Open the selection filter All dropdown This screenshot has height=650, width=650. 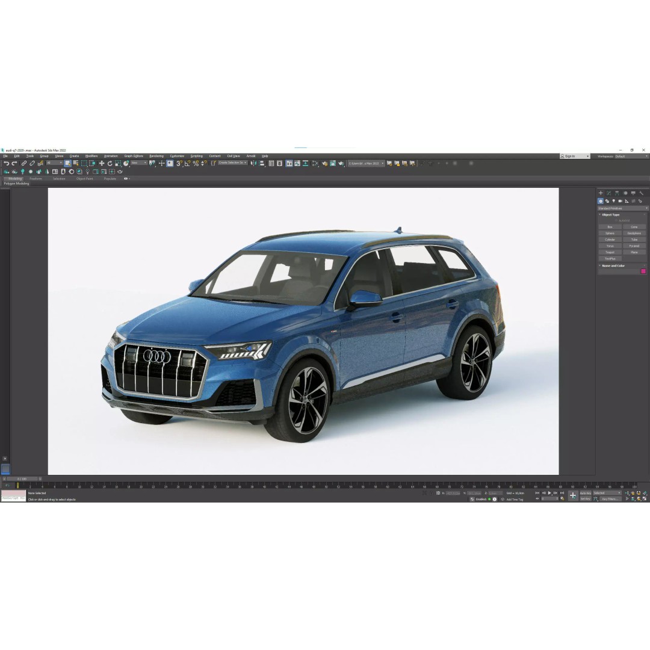tap(54, 163)
